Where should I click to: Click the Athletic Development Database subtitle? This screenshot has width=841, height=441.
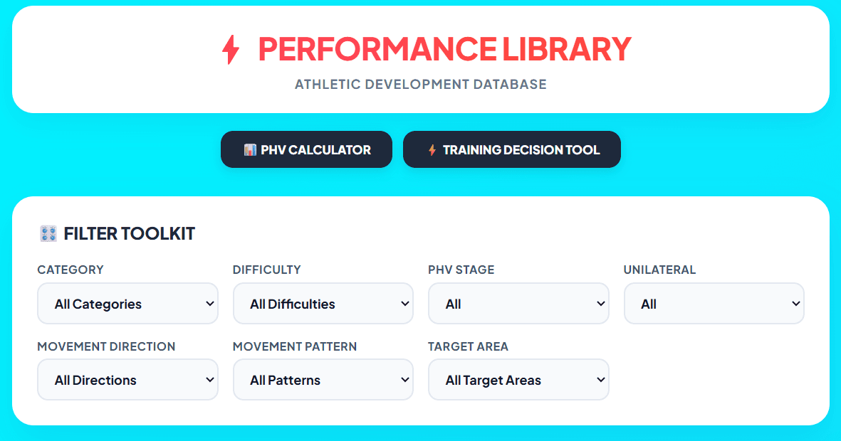point(420,85)
